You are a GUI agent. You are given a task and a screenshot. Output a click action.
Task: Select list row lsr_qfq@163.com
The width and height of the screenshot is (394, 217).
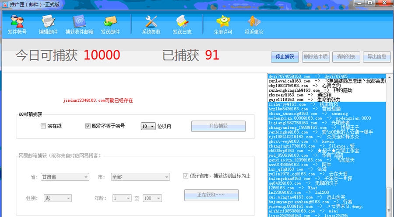(x=327, y=169)
